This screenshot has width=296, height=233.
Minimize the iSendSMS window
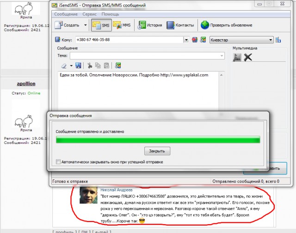[x=259, y=4]
